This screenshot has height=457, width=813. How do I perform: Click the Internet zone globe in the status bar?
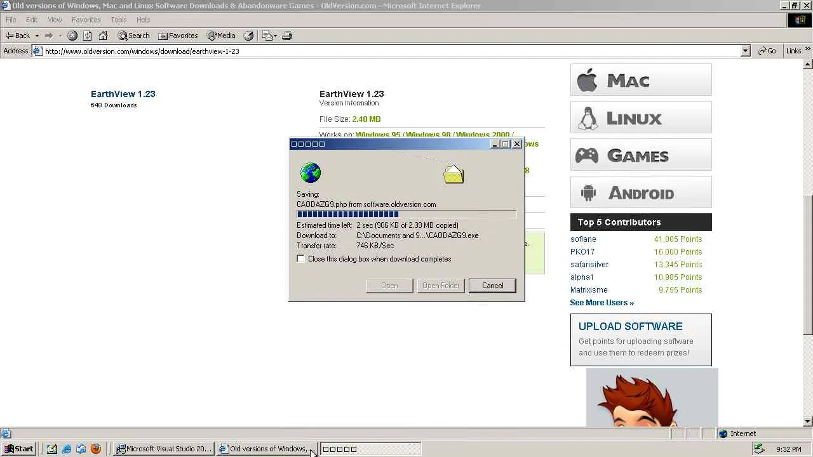[723, 434]
